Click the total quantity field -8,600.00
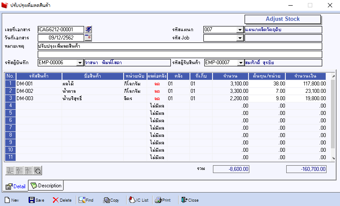Viewport: 340px width, 206px height. (231, 169)
